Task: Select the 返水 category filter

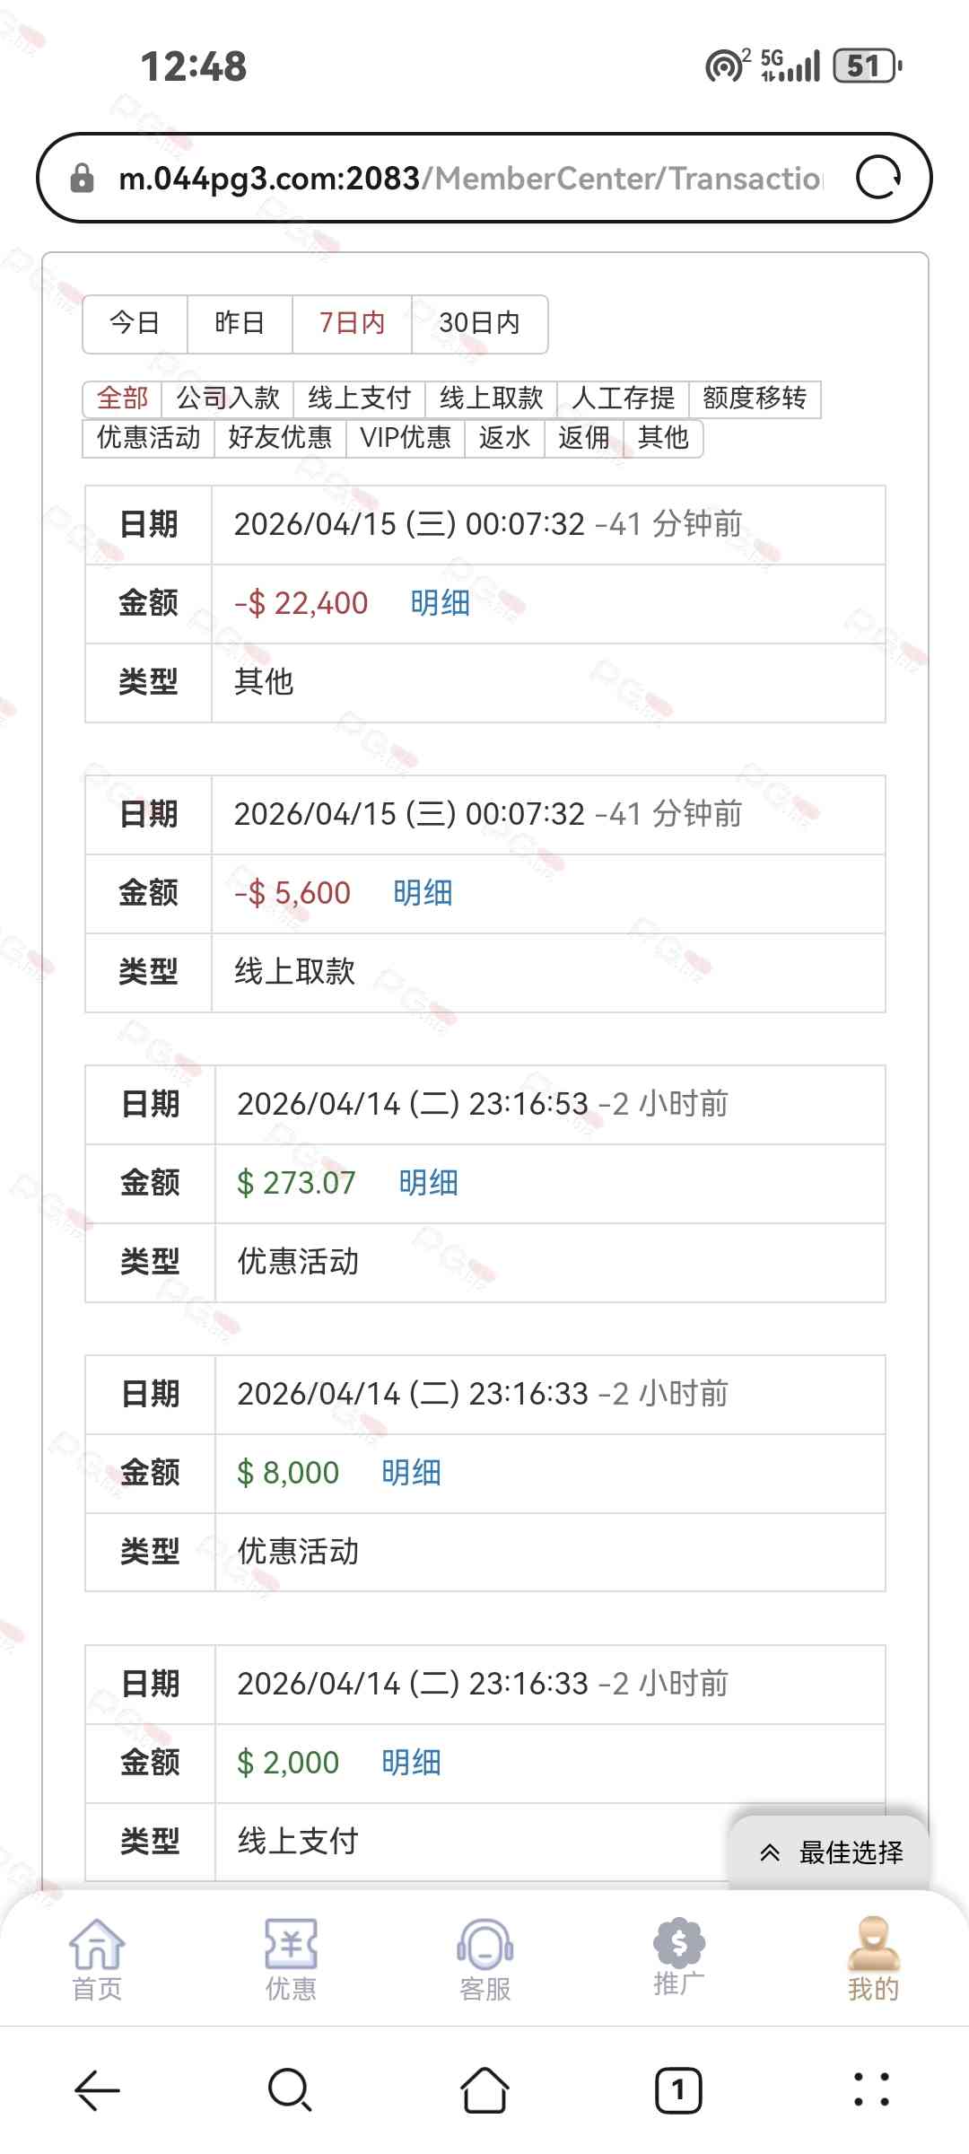Action: point(504,438)
